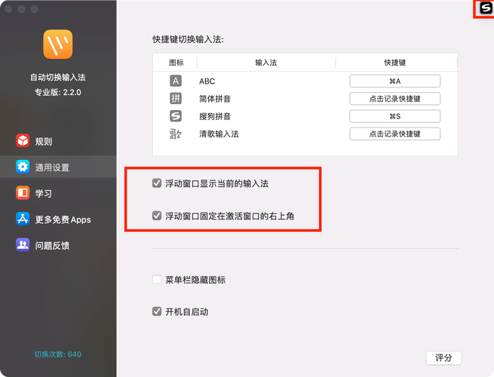The height and width of the screenshot is (377, 494).
Task: Click the floating Sogou indicator at top right
Action: (486, 8)
